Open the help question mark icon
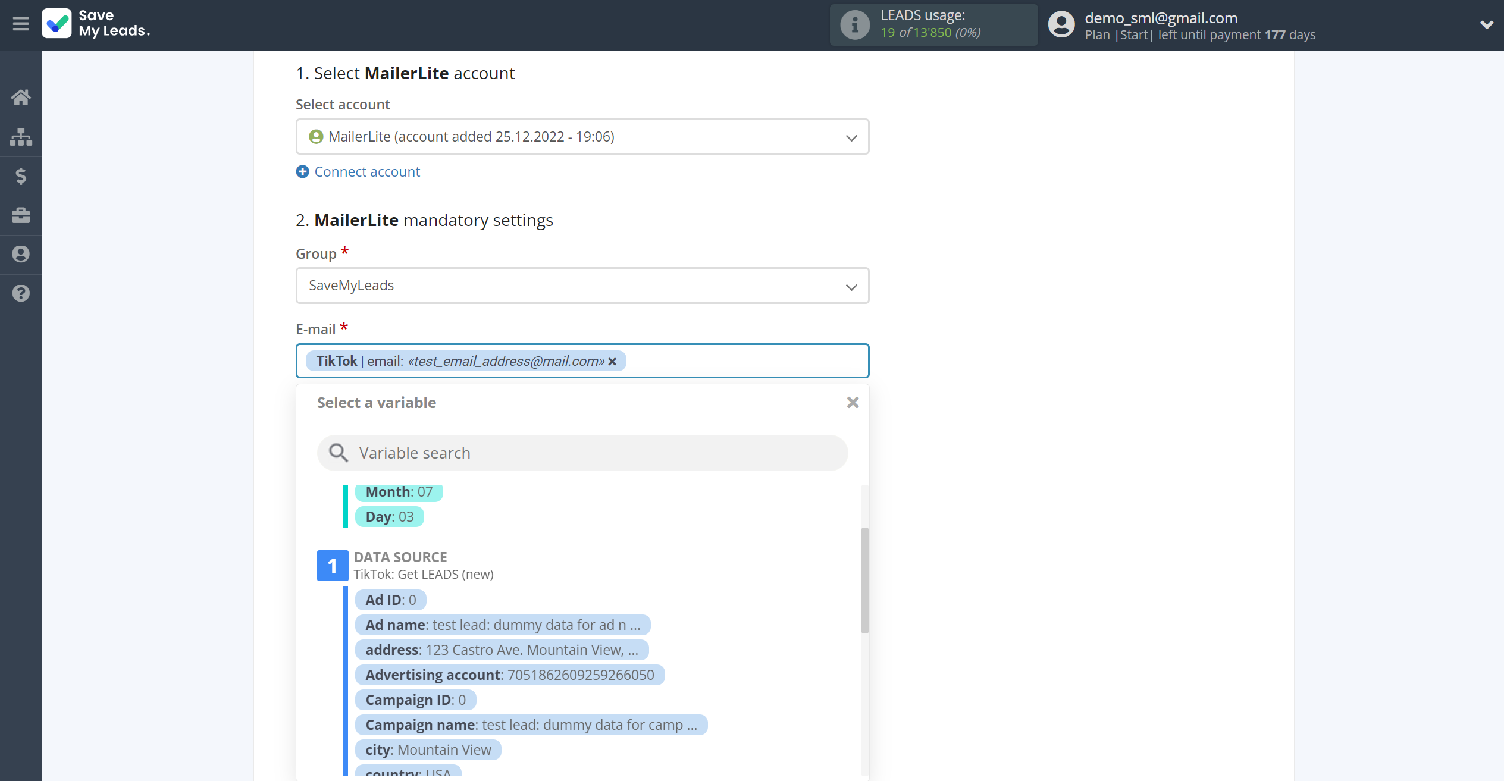This screenshot has height=781, width=1504. [21, 293]
